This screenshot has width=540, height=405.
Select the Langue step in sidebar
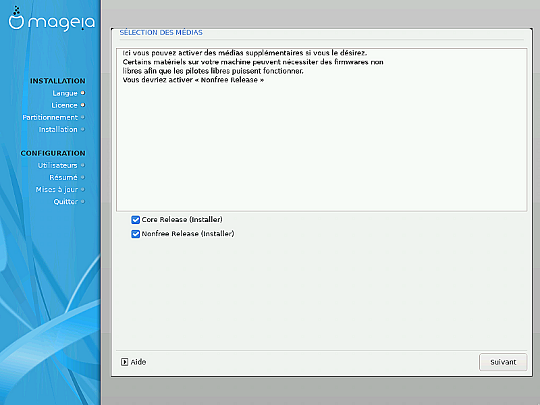pos(65,93)
